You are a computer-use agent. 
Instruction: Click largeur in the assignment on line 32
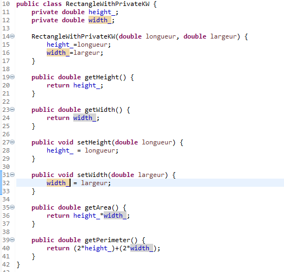[x=94, y=183]
